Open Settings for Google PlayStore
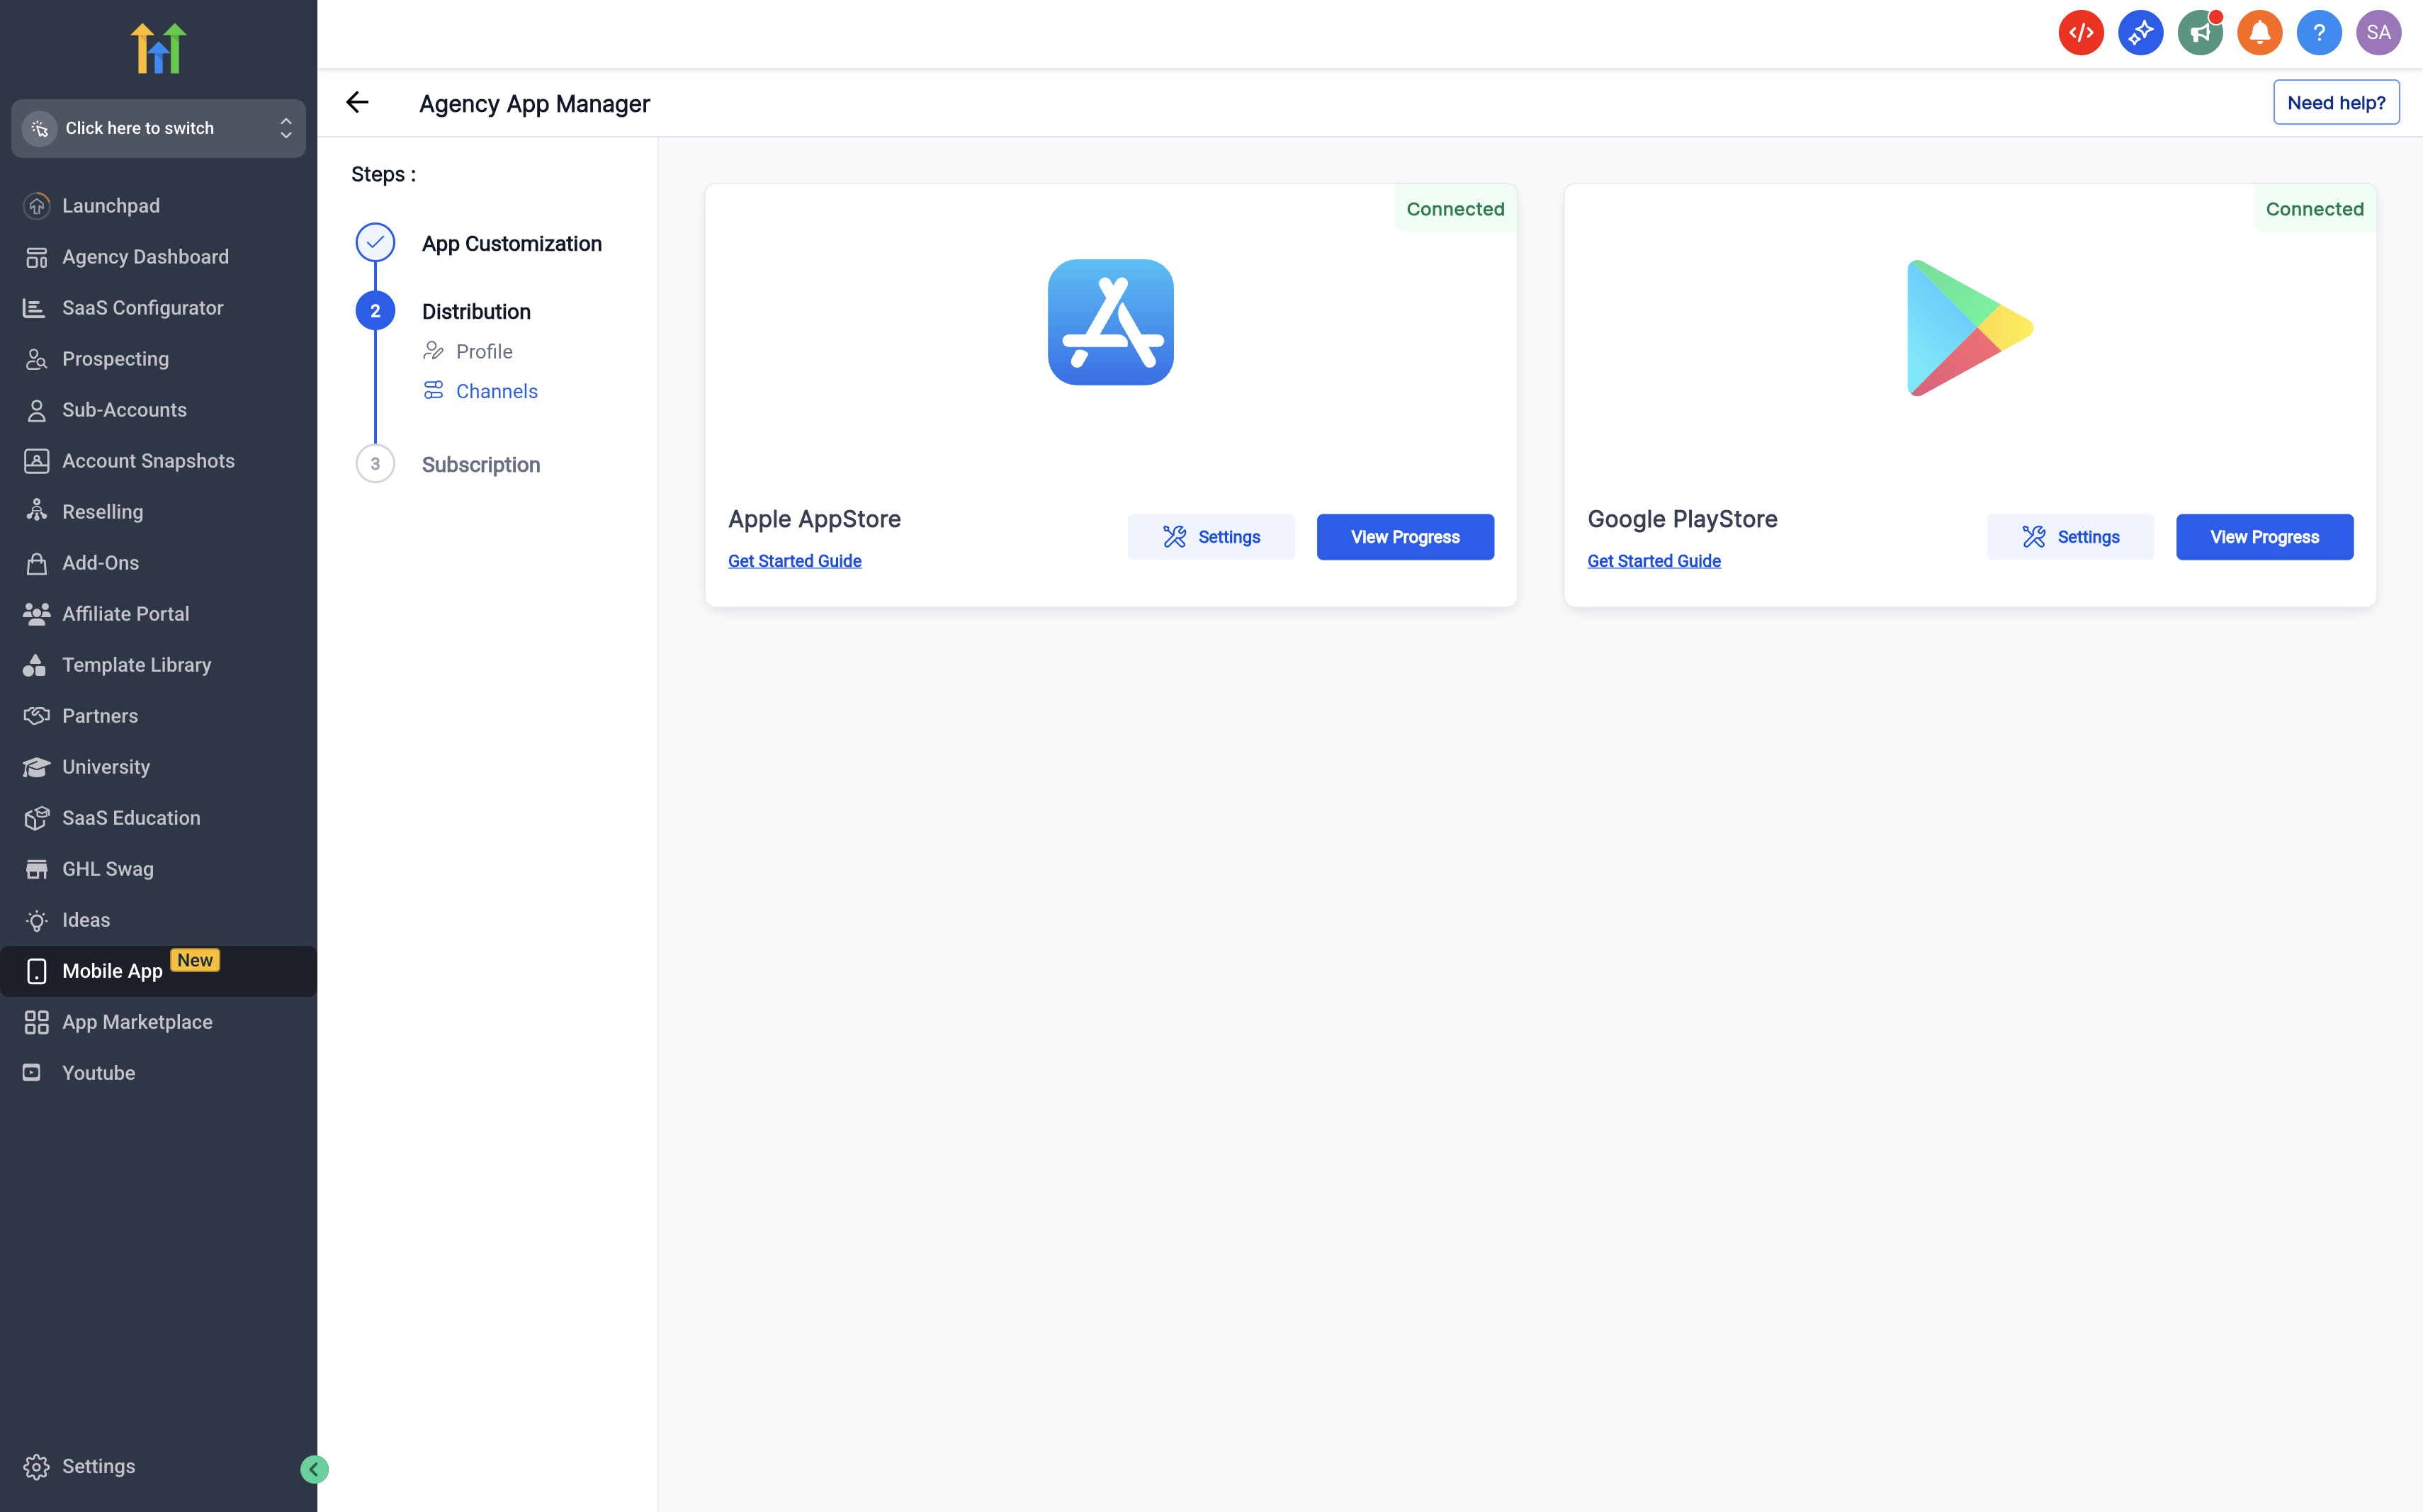 (2069, 537)
